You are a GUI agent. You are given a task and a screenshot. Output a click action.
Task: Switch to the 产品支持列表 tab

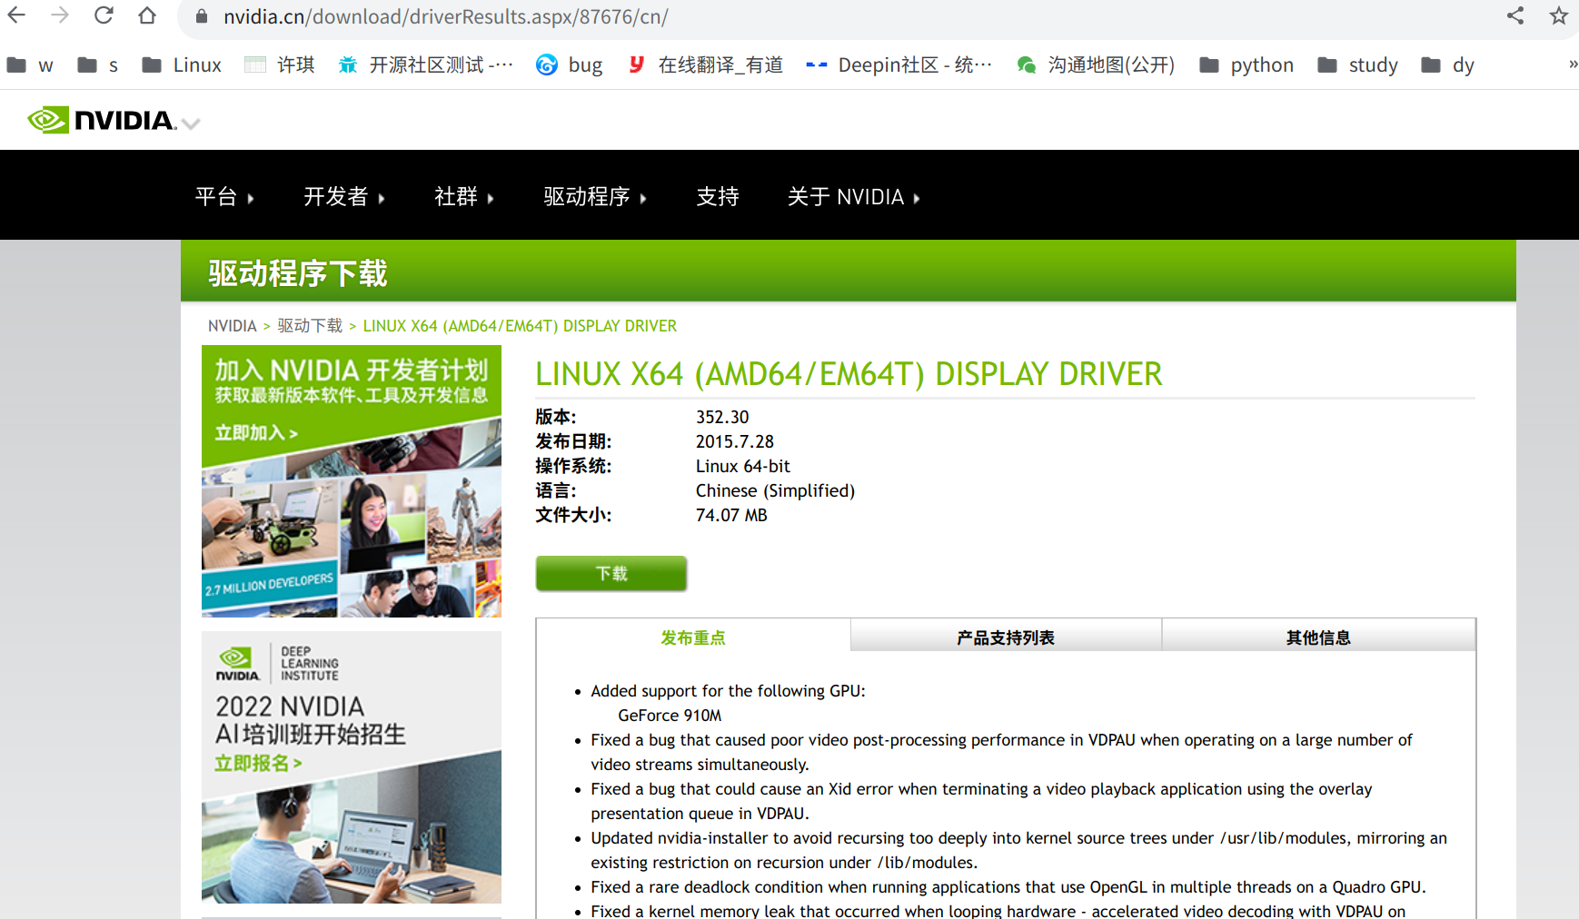(x=1006, y=637)
